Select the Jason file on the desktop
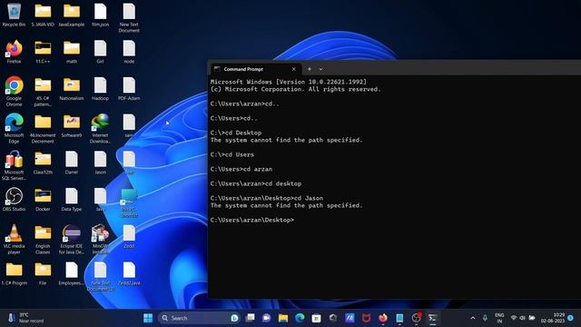Screen dimensions: 581x327 point(100,163)
